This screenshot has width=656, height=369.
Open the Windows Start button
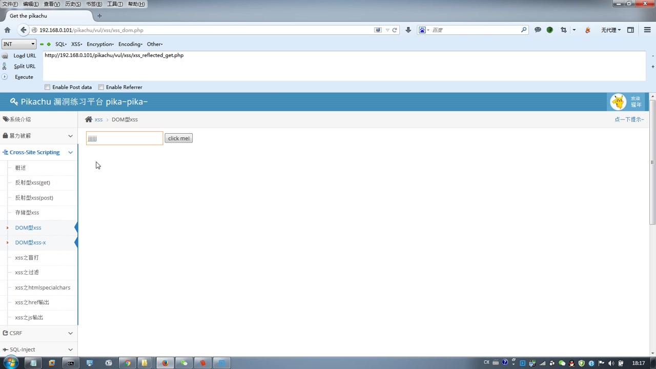tap(10, 363)
